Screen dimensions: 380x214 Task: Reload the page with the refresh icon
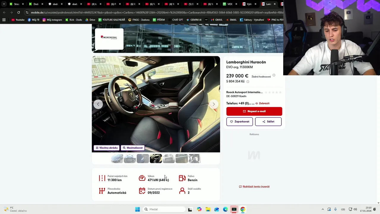pyautogui.click(x=18, y=12)
